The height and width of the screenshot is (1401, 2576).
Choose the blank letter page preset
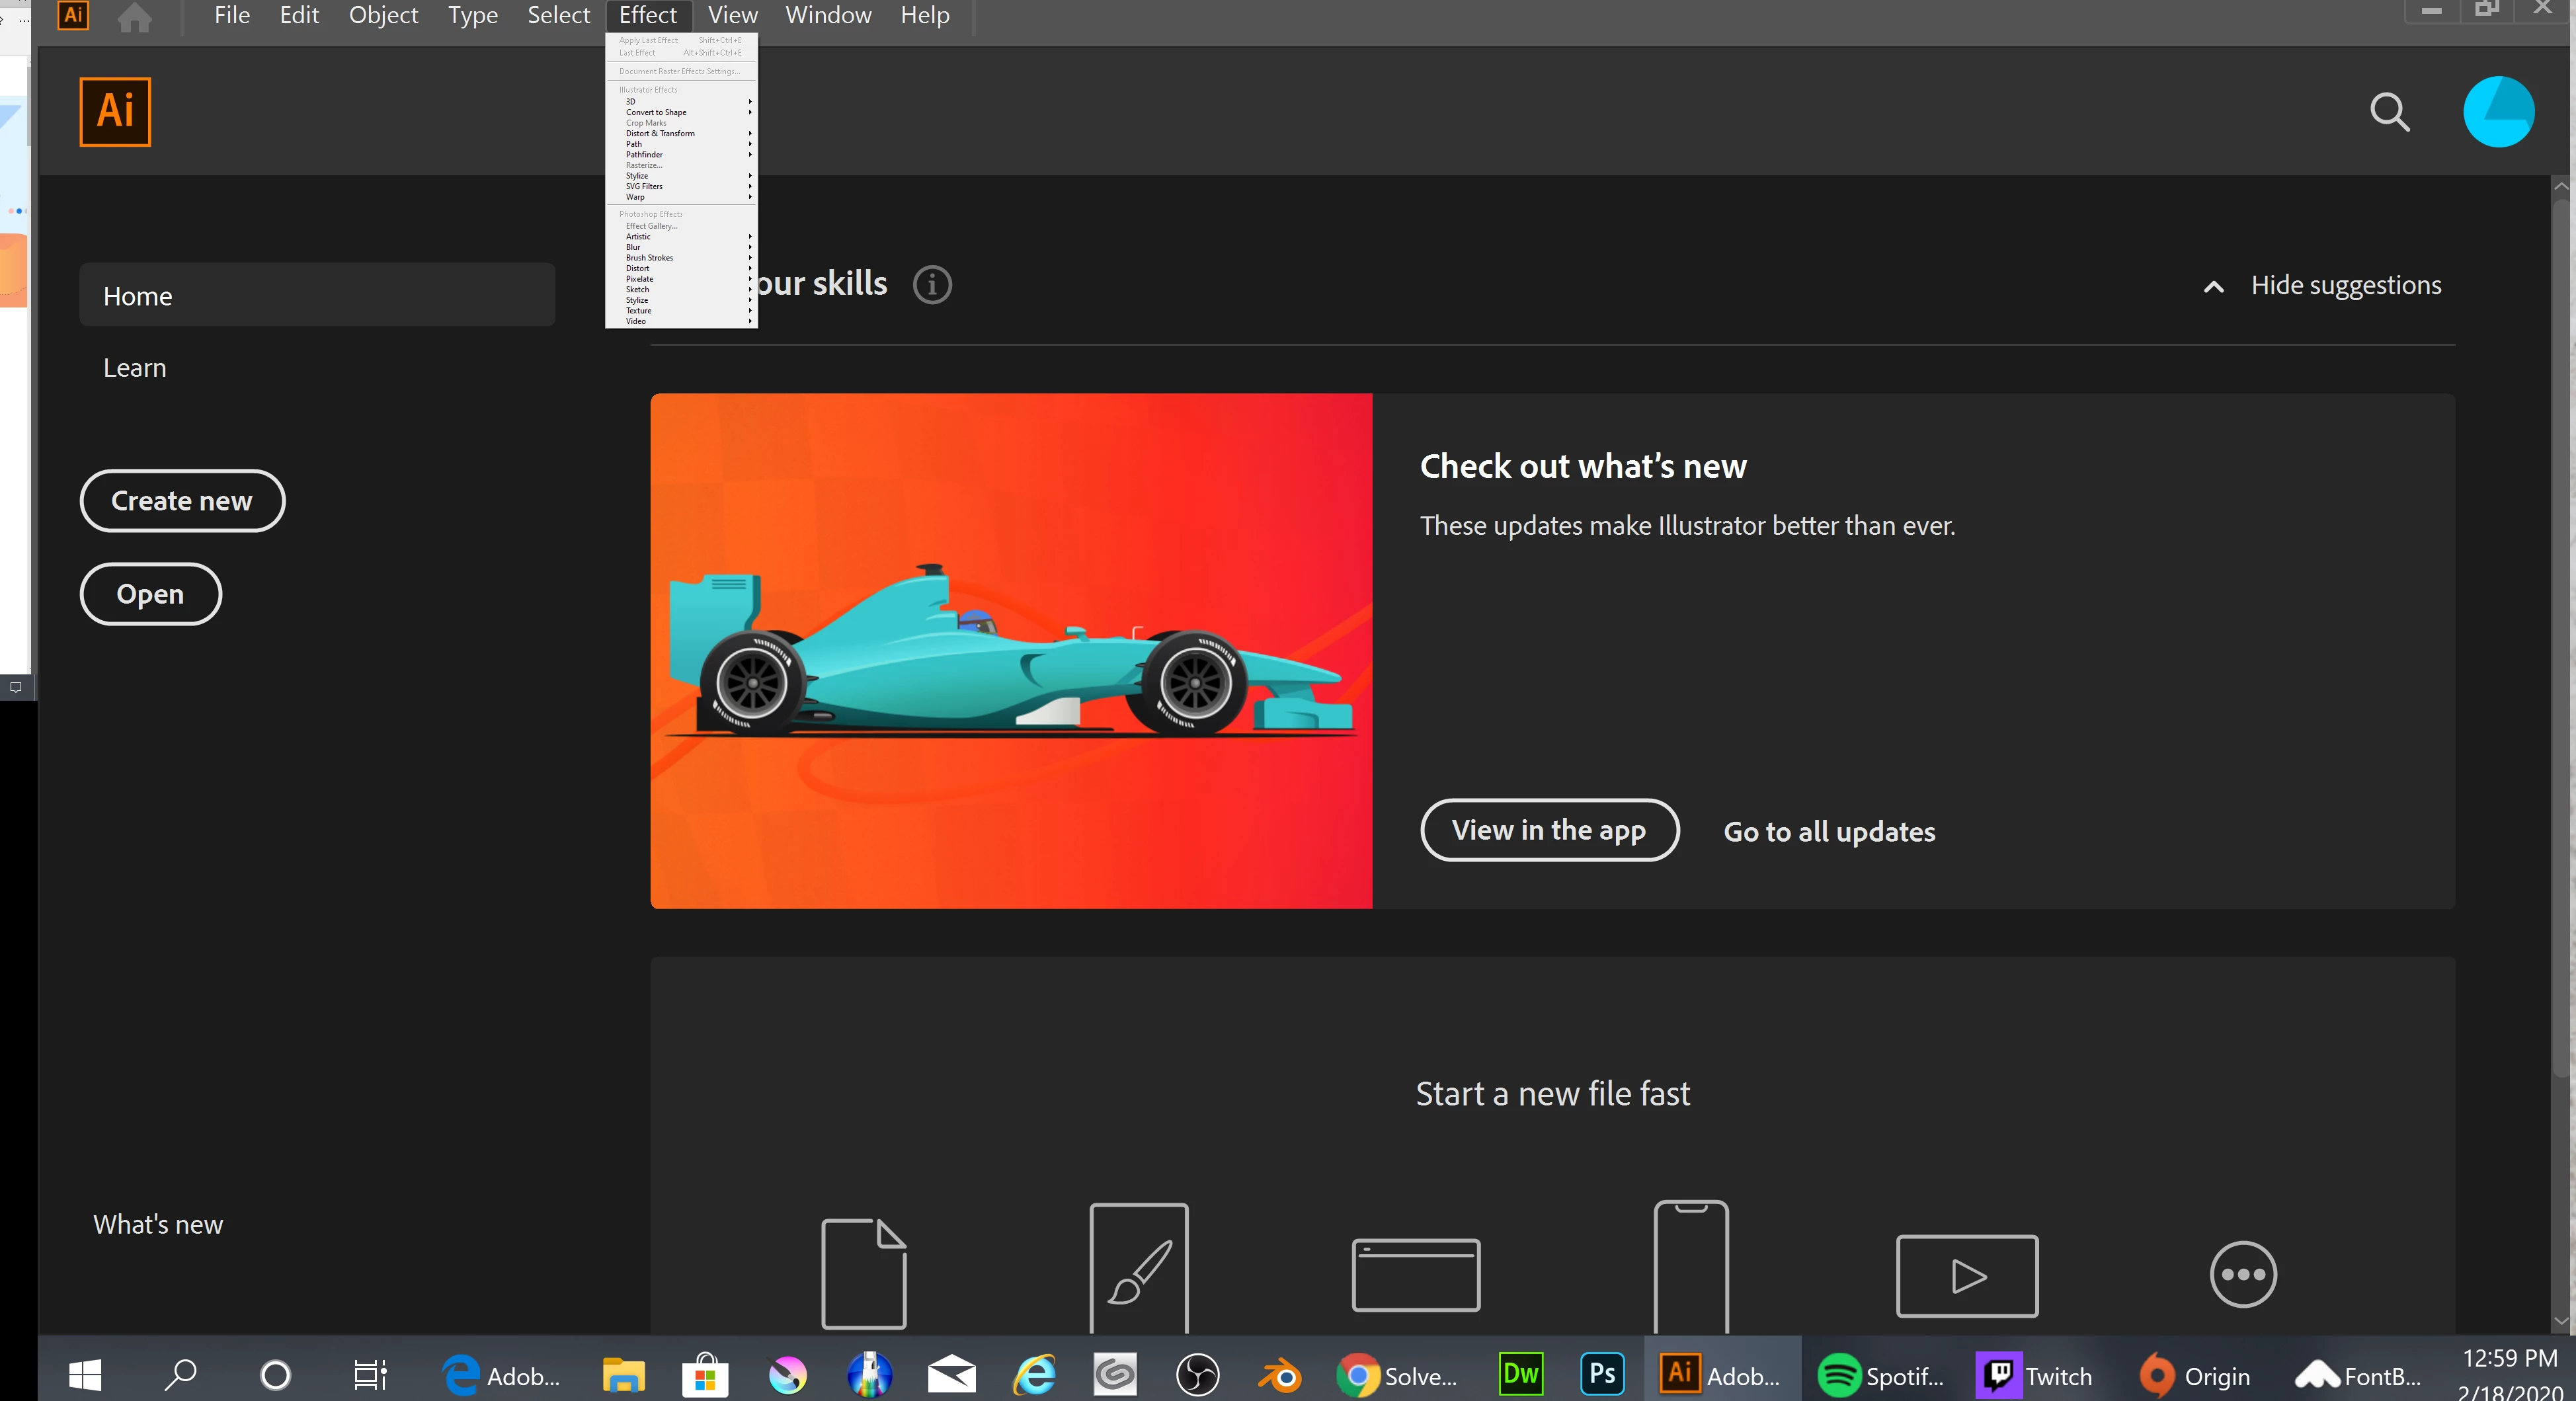tap(863, 1273)
